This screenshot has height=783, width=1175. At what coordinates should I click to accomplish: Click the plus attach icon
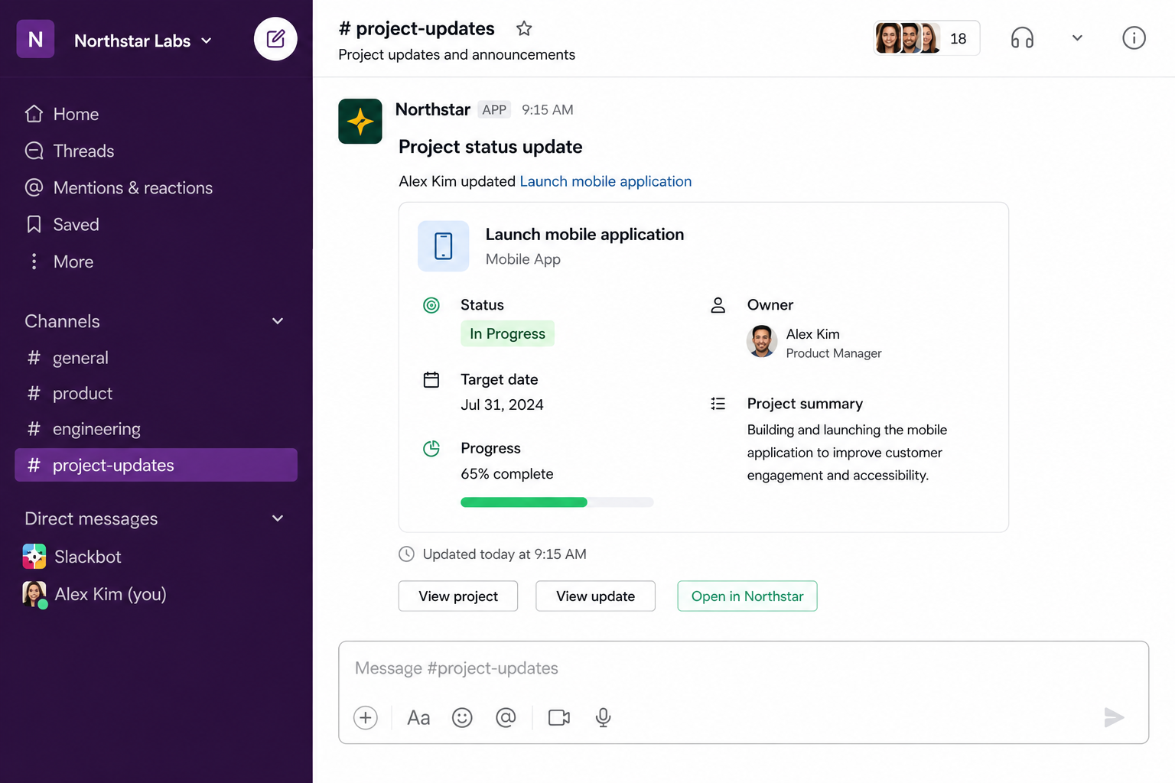click(x=366, y=717)
